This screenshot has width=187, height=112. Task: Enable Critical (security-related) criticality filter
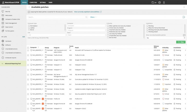(x=108, y=28)
